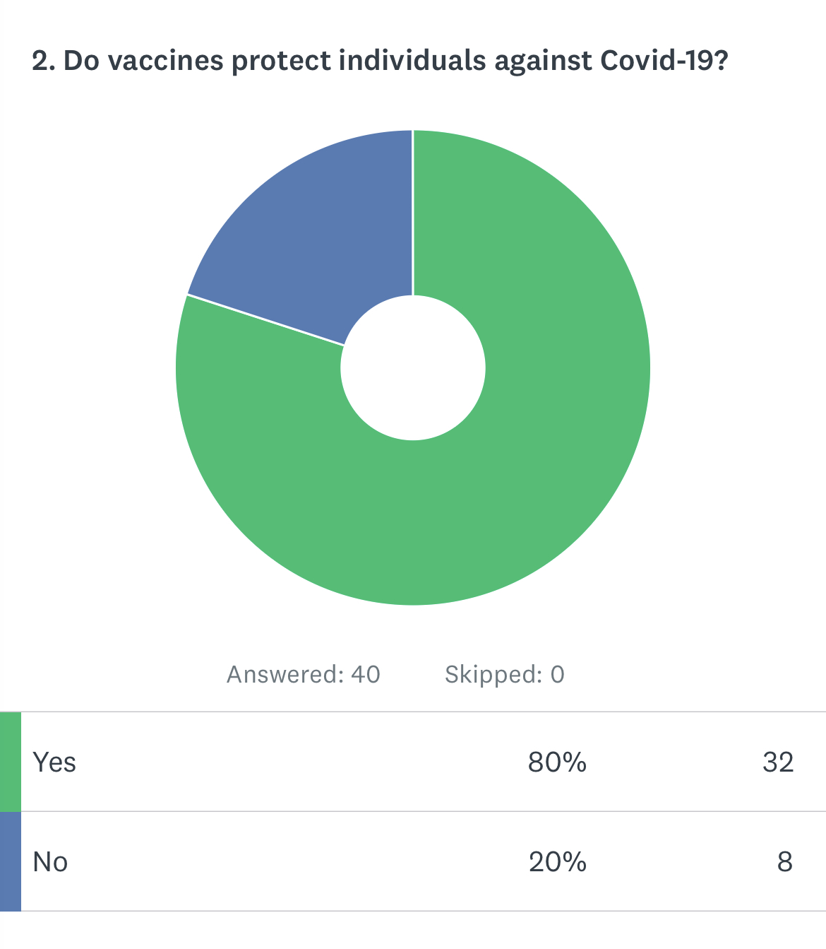Click the word "against" in the heading
The image size is (826, 949).
[544, 61]
